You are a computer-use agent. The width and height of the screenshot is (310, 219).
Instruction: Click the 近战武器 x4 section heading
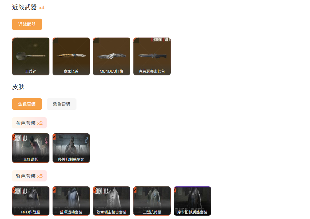(28, 7)
